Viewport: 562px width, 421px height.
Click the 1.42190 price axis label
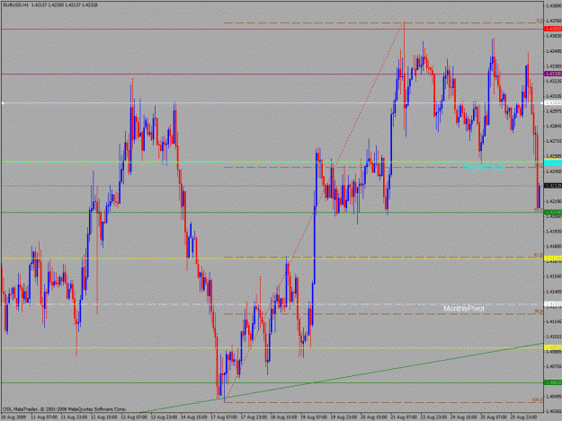pyautogui.click(x=554, y=201)
